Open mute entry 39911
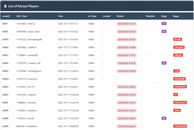194x130 pixels. [x=5, y=24]
